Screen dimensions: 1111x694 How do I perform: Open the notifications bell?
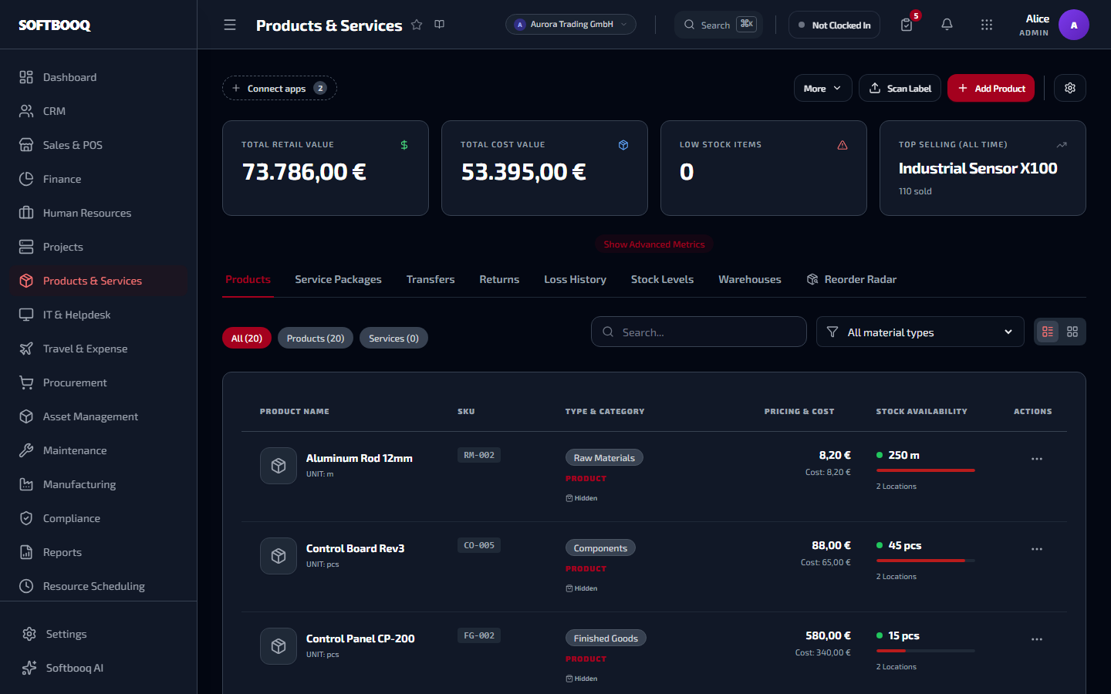pos(947,25)
